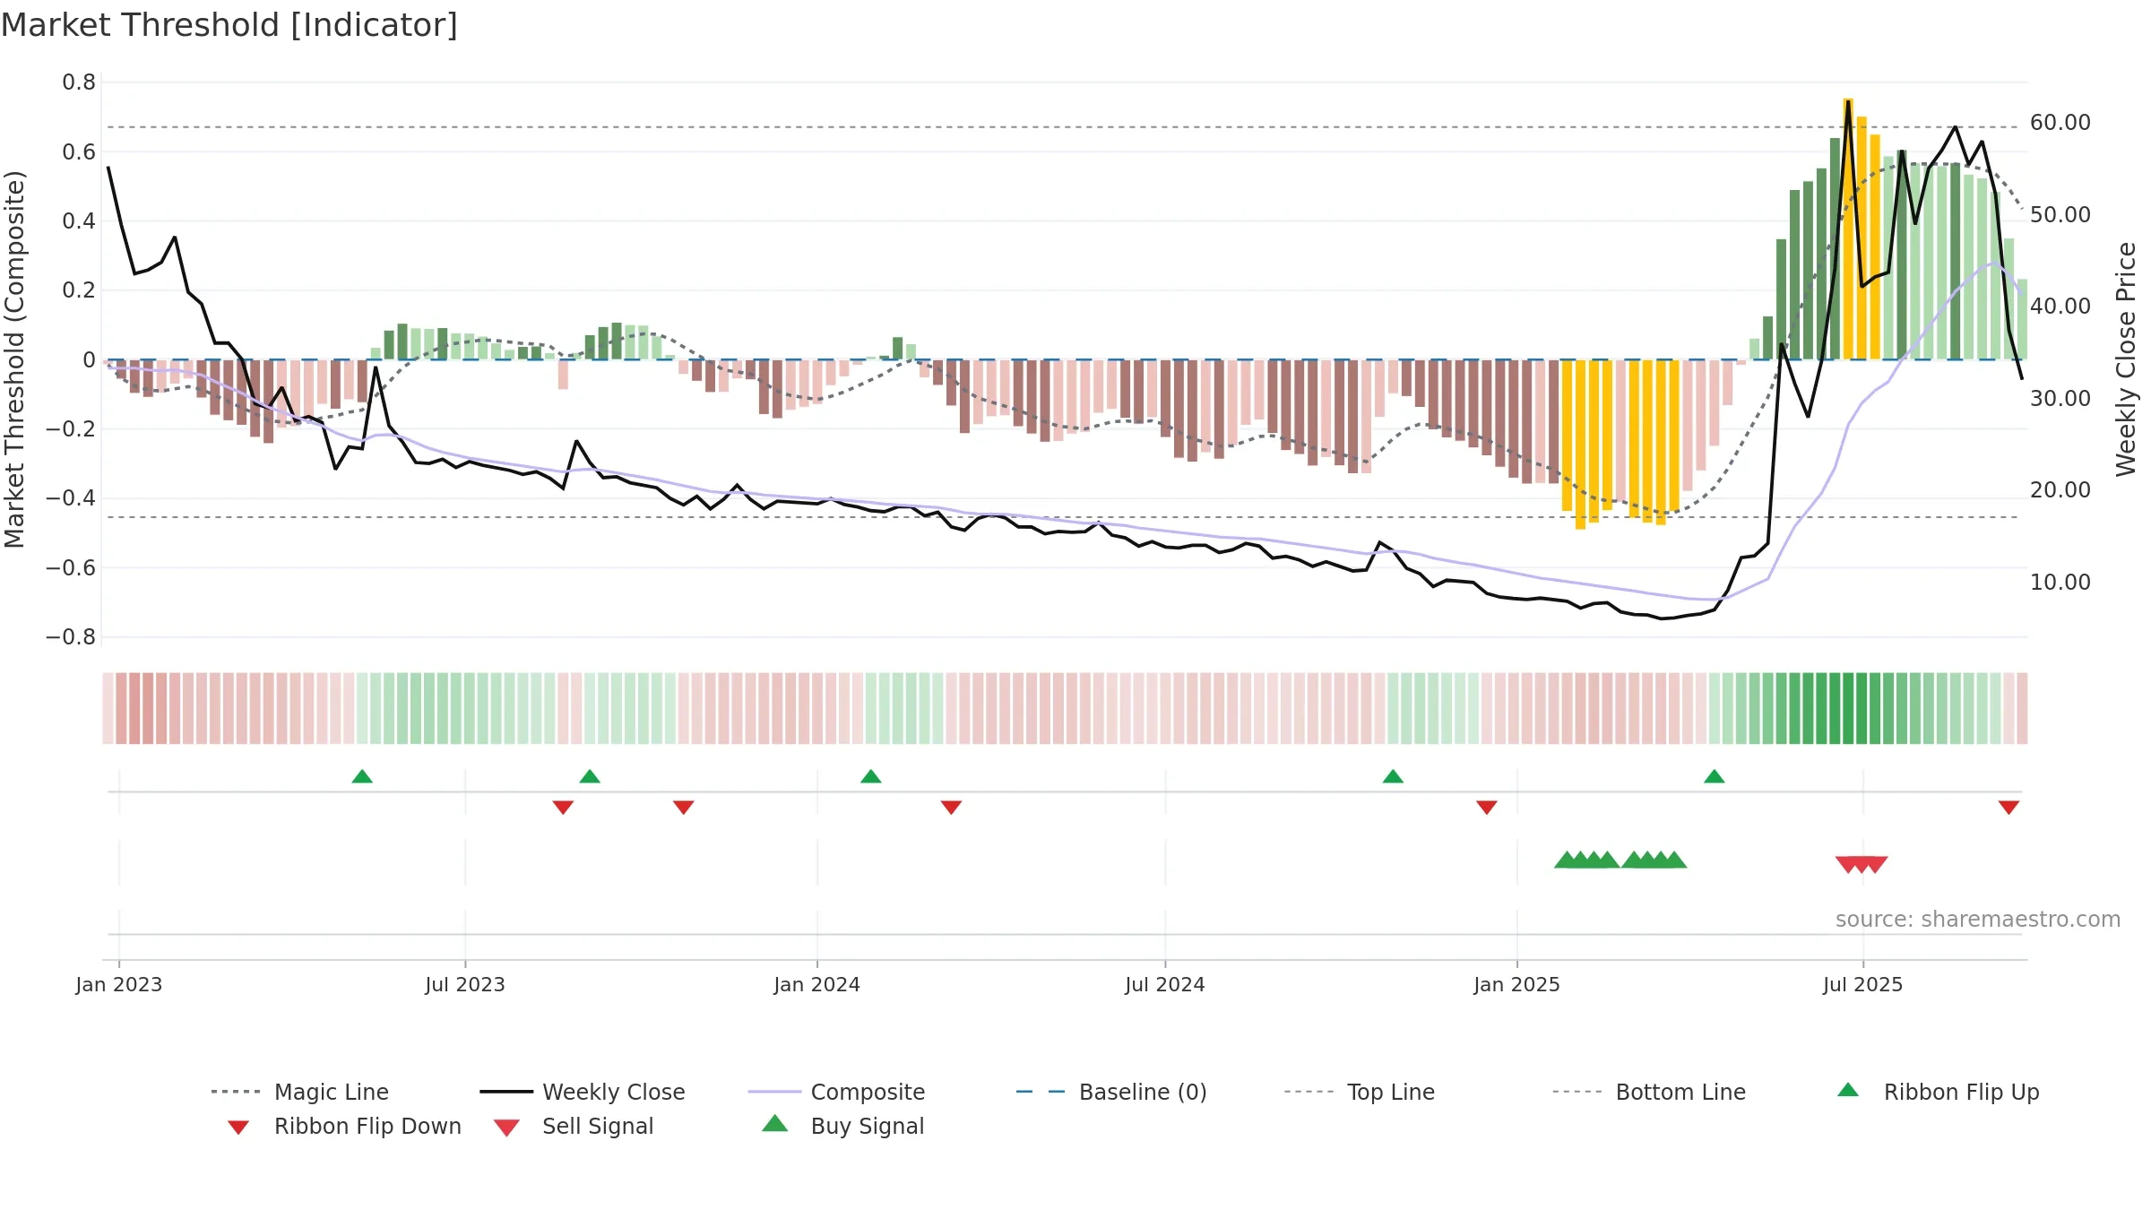Viewport: 2151px width, 1210px height.
Task: Click the chart title Market Threshold [Indicator]
Action: click(229, 25)
